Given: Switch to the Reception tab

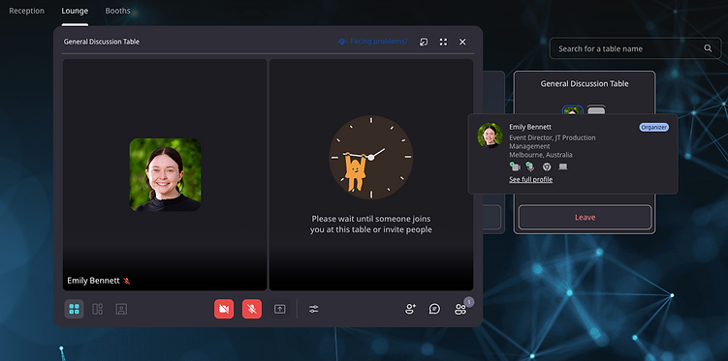Looking at the screenshot, I should pyautogui.click(x=27, y=11).
